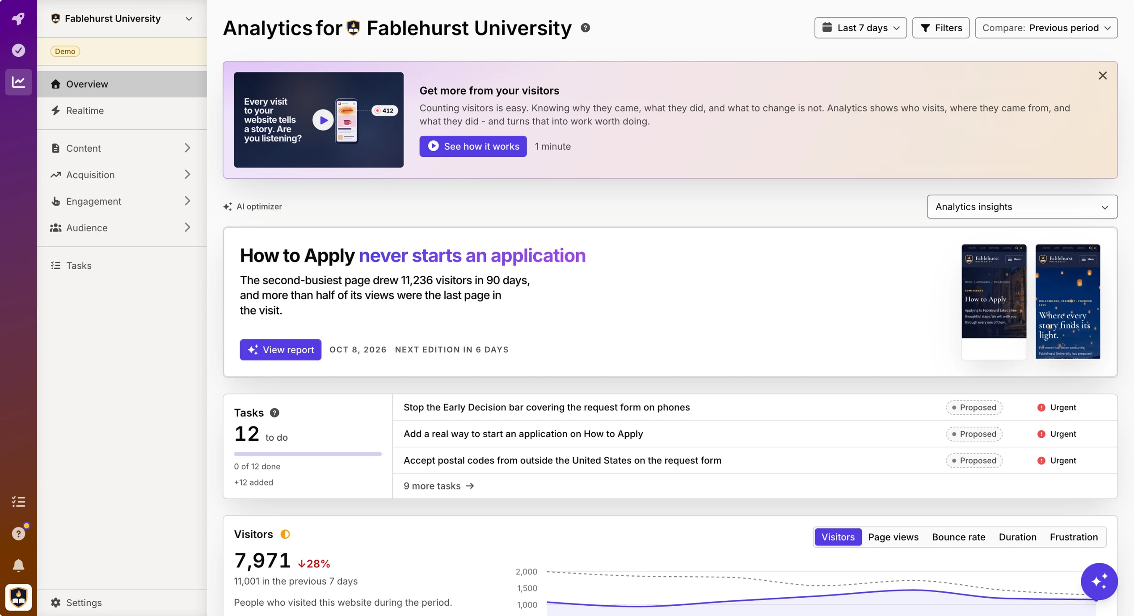Click the How to Apply page thumbnail
This screenshot has height=616, width=1134.
tap(994, 302)
